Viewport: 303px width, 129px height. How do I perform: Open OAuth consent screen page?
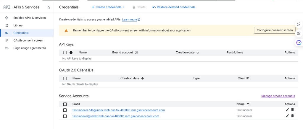point(28,40)
